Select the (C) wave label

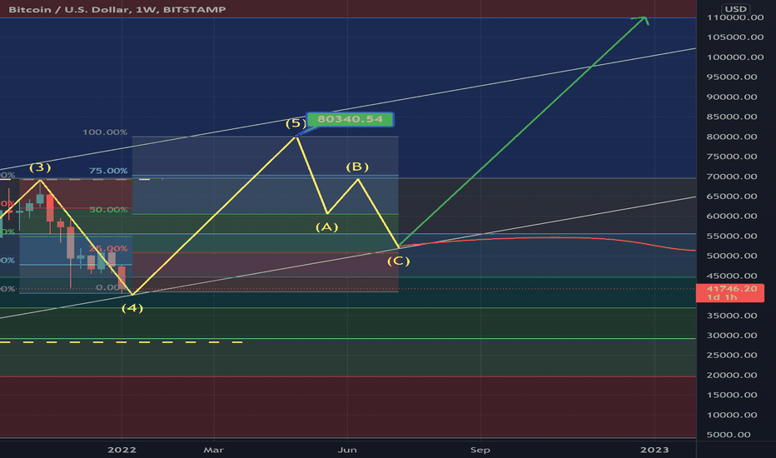398,261
